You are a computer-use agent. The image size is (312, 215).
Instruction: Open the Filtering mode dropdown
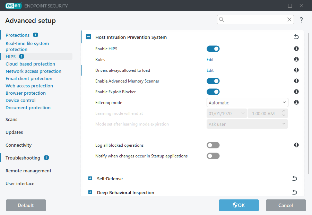click(x=247, y=102)
